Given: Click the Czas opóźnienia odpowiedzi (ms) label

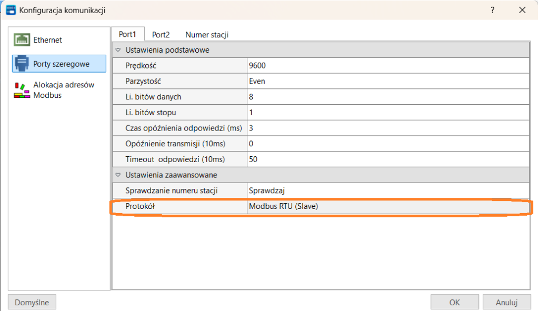Looking at the screenshot, I should (184, 128).
